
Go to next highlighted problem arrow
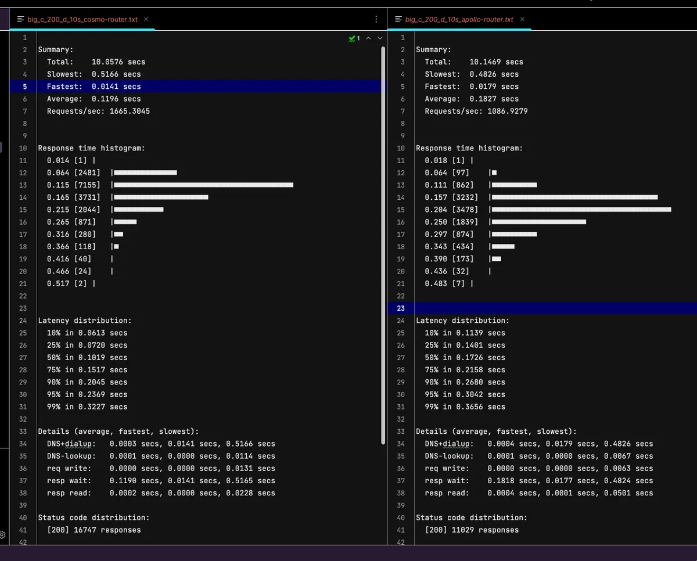click(380, 38)
